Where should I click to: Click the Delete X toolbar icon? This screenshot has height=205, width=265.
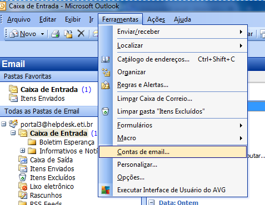[x=81, y=34]
